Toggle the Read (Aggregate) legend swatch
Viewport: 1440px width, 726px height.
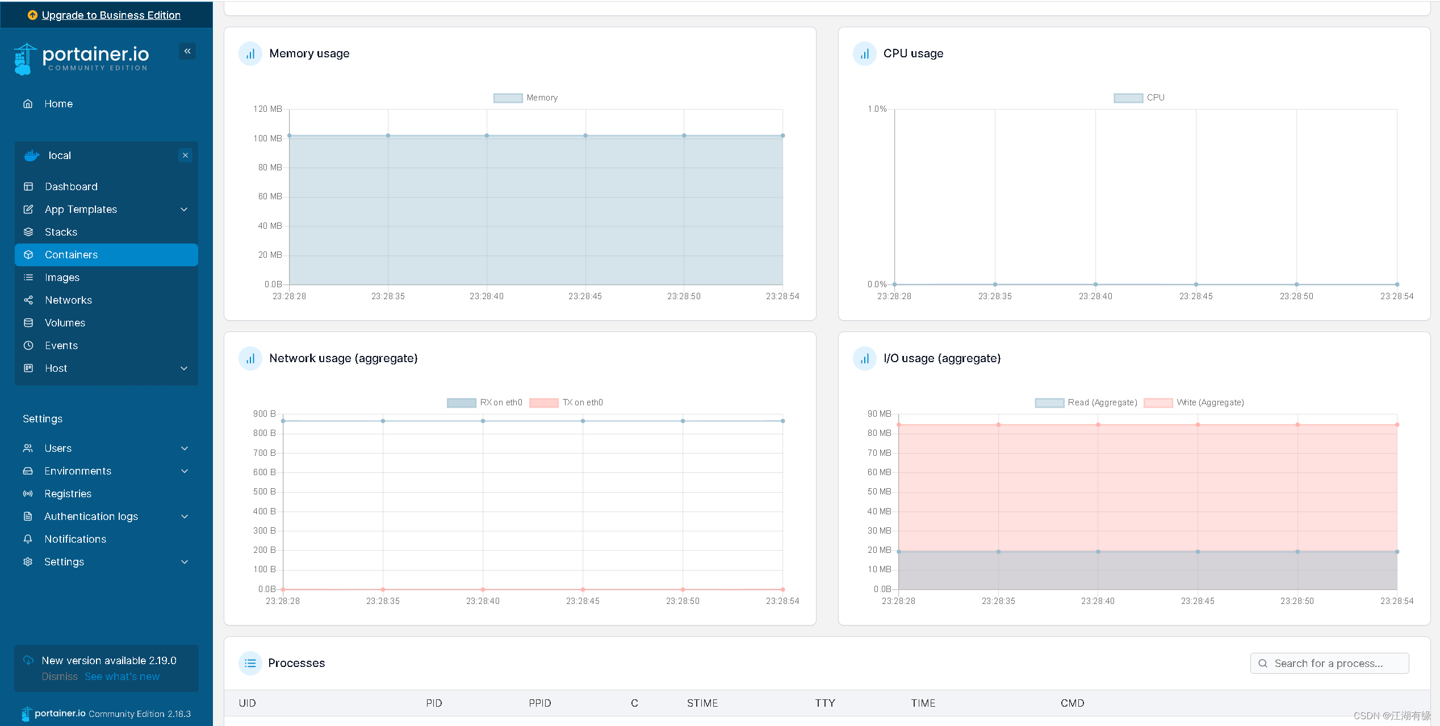pos(1049,403)
